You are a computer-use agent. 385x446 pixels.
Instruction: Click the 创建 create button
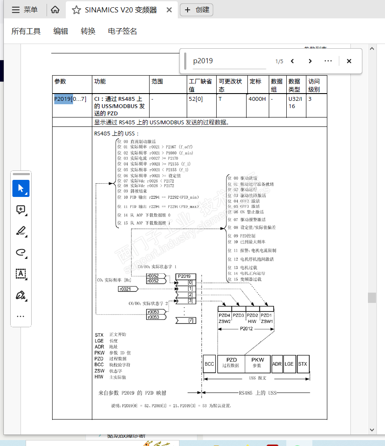pyautogui.click(x=197, y=10)
